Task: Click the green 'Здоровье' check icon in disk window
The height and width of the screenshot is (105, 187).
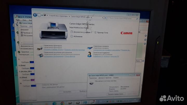Action: [19, 52]
